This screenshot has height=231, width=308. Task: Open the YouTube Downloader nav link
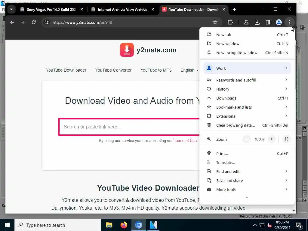coord(66,70)
